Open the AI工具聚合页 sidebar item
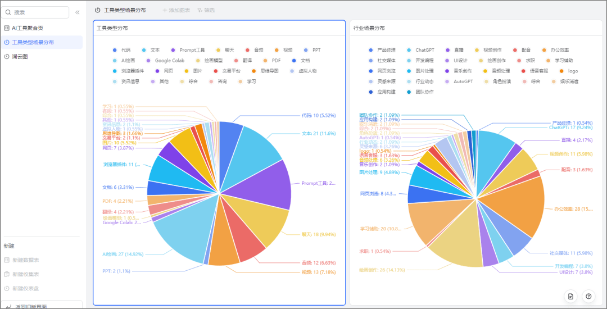Screen dimensions: 607x309 tap(27, 28)
